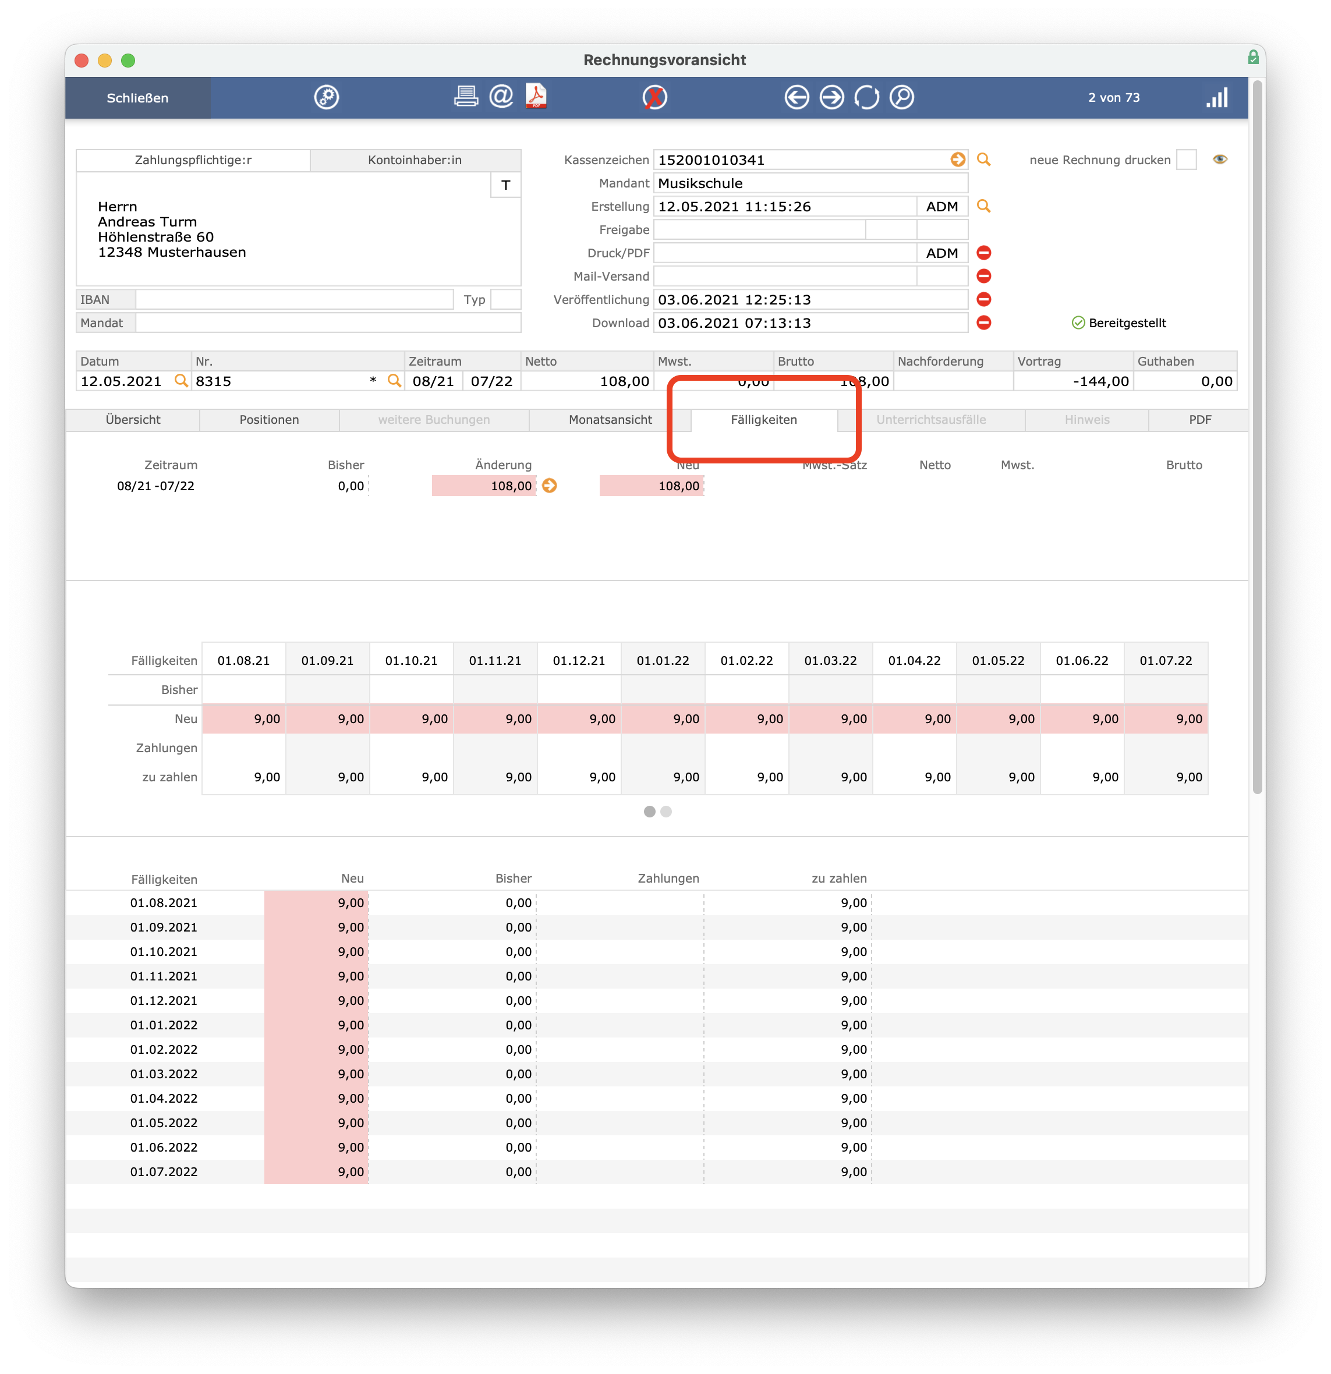Screen dimensions: 1331x1374
Task: Search by Datum magnifier icon
Action: tap(181, 381)
